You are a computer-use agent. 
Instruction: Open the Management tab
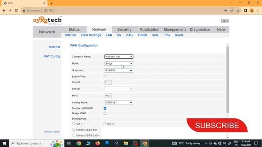[x=175, y=29]
